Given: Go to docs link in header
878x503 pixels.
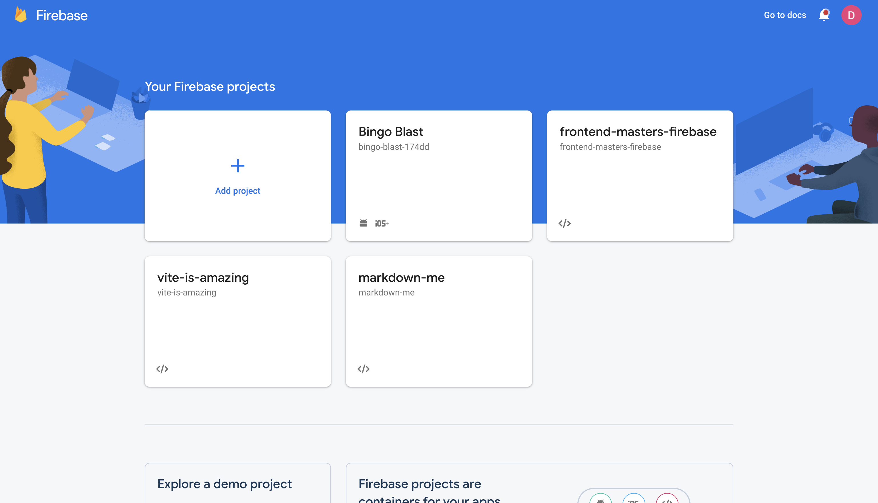Looking at the screenshot, I should (x=785, y=15).
